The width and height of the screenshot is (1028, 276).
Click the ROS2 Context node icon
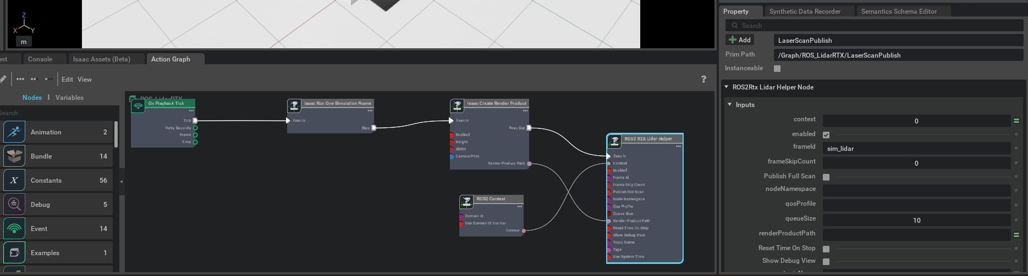[x=466, y=201]
